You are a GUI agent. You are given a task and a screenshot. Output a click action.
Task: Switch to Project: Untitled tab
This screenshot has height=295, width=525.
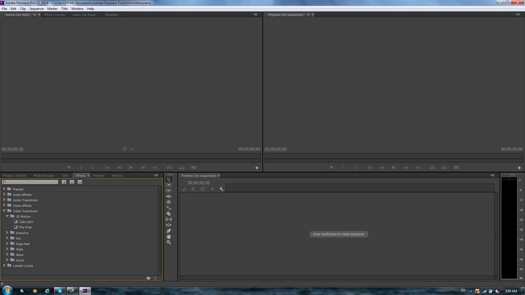pyautogui.click(x=14, y=176)
